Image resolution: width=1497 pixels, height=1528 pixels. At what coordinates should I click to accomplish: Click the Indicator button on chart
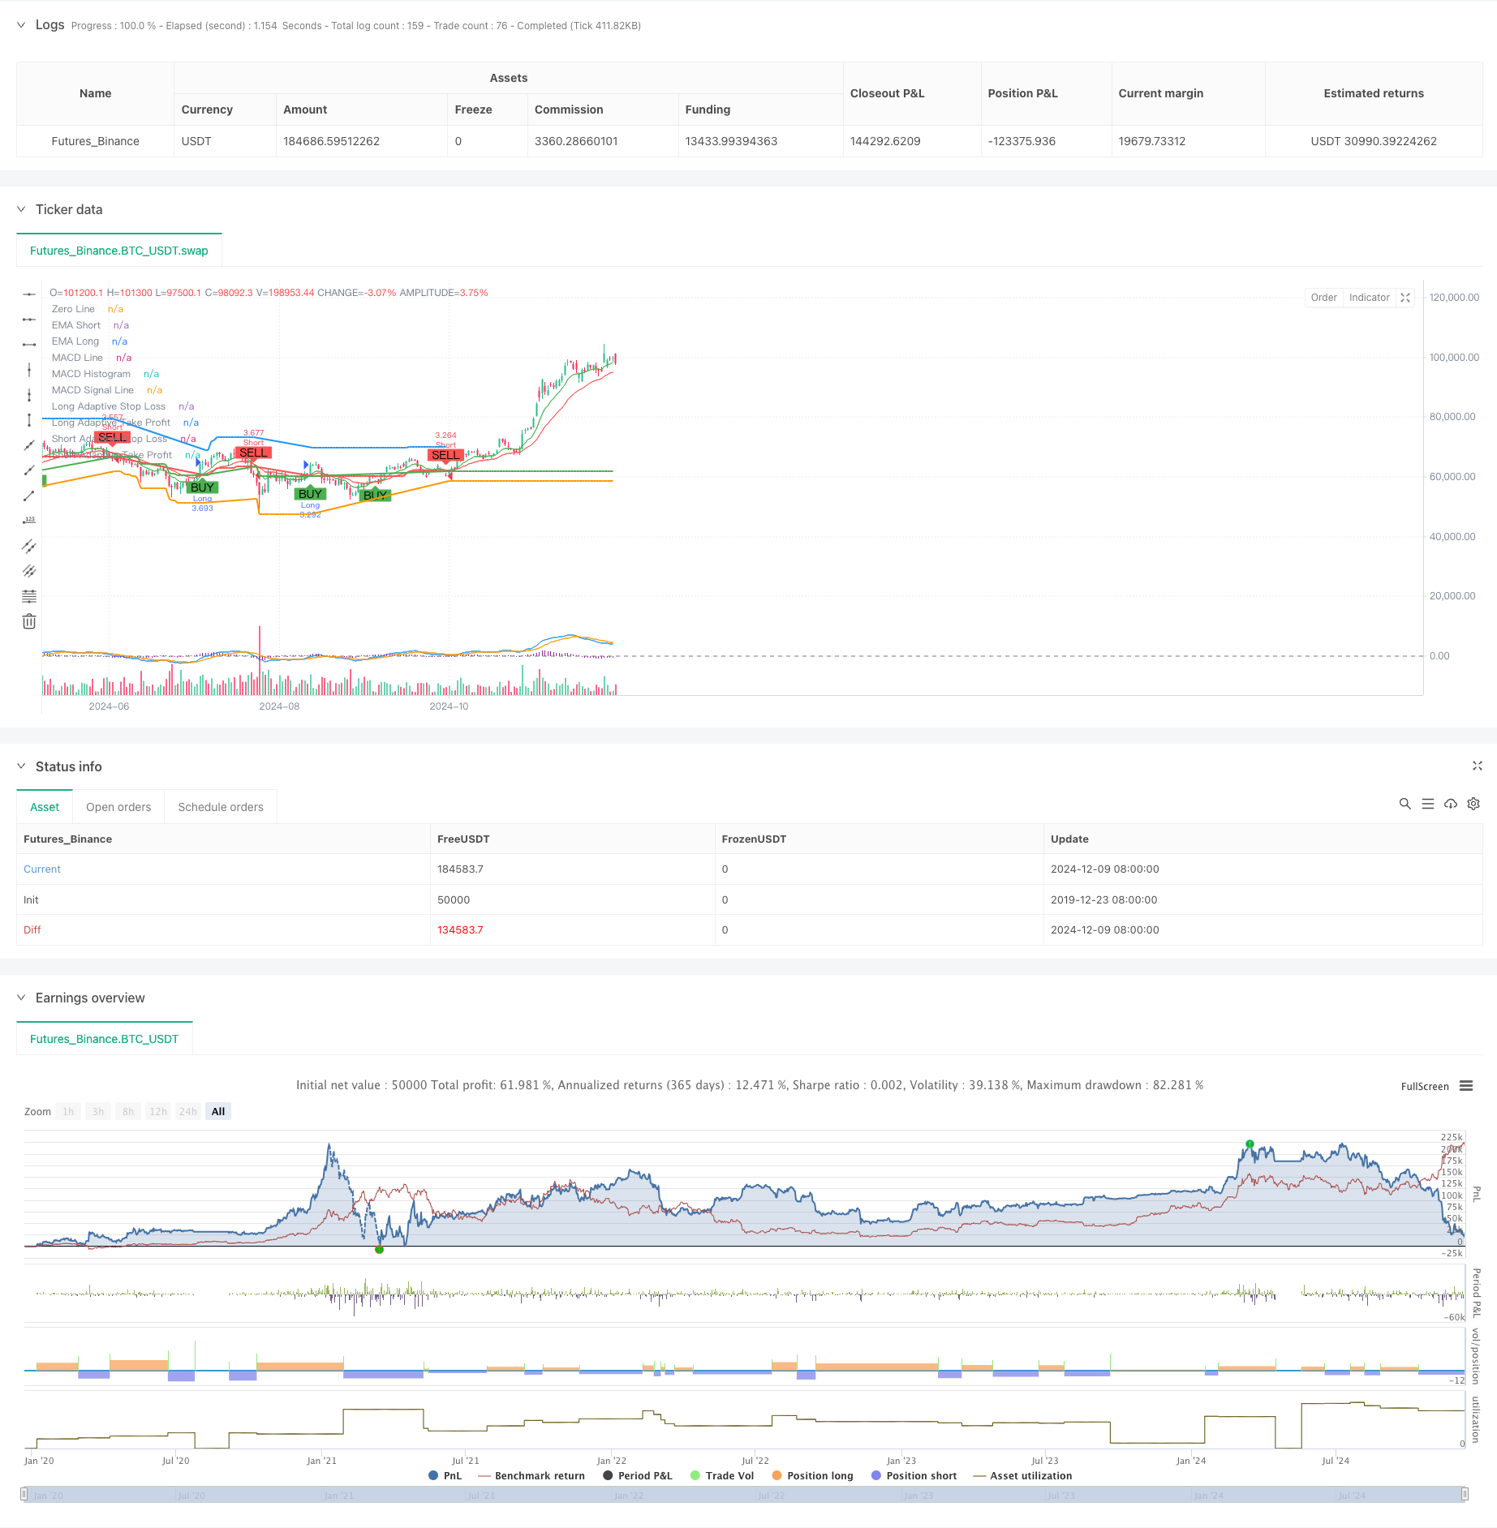click(x=1370, y=298)
